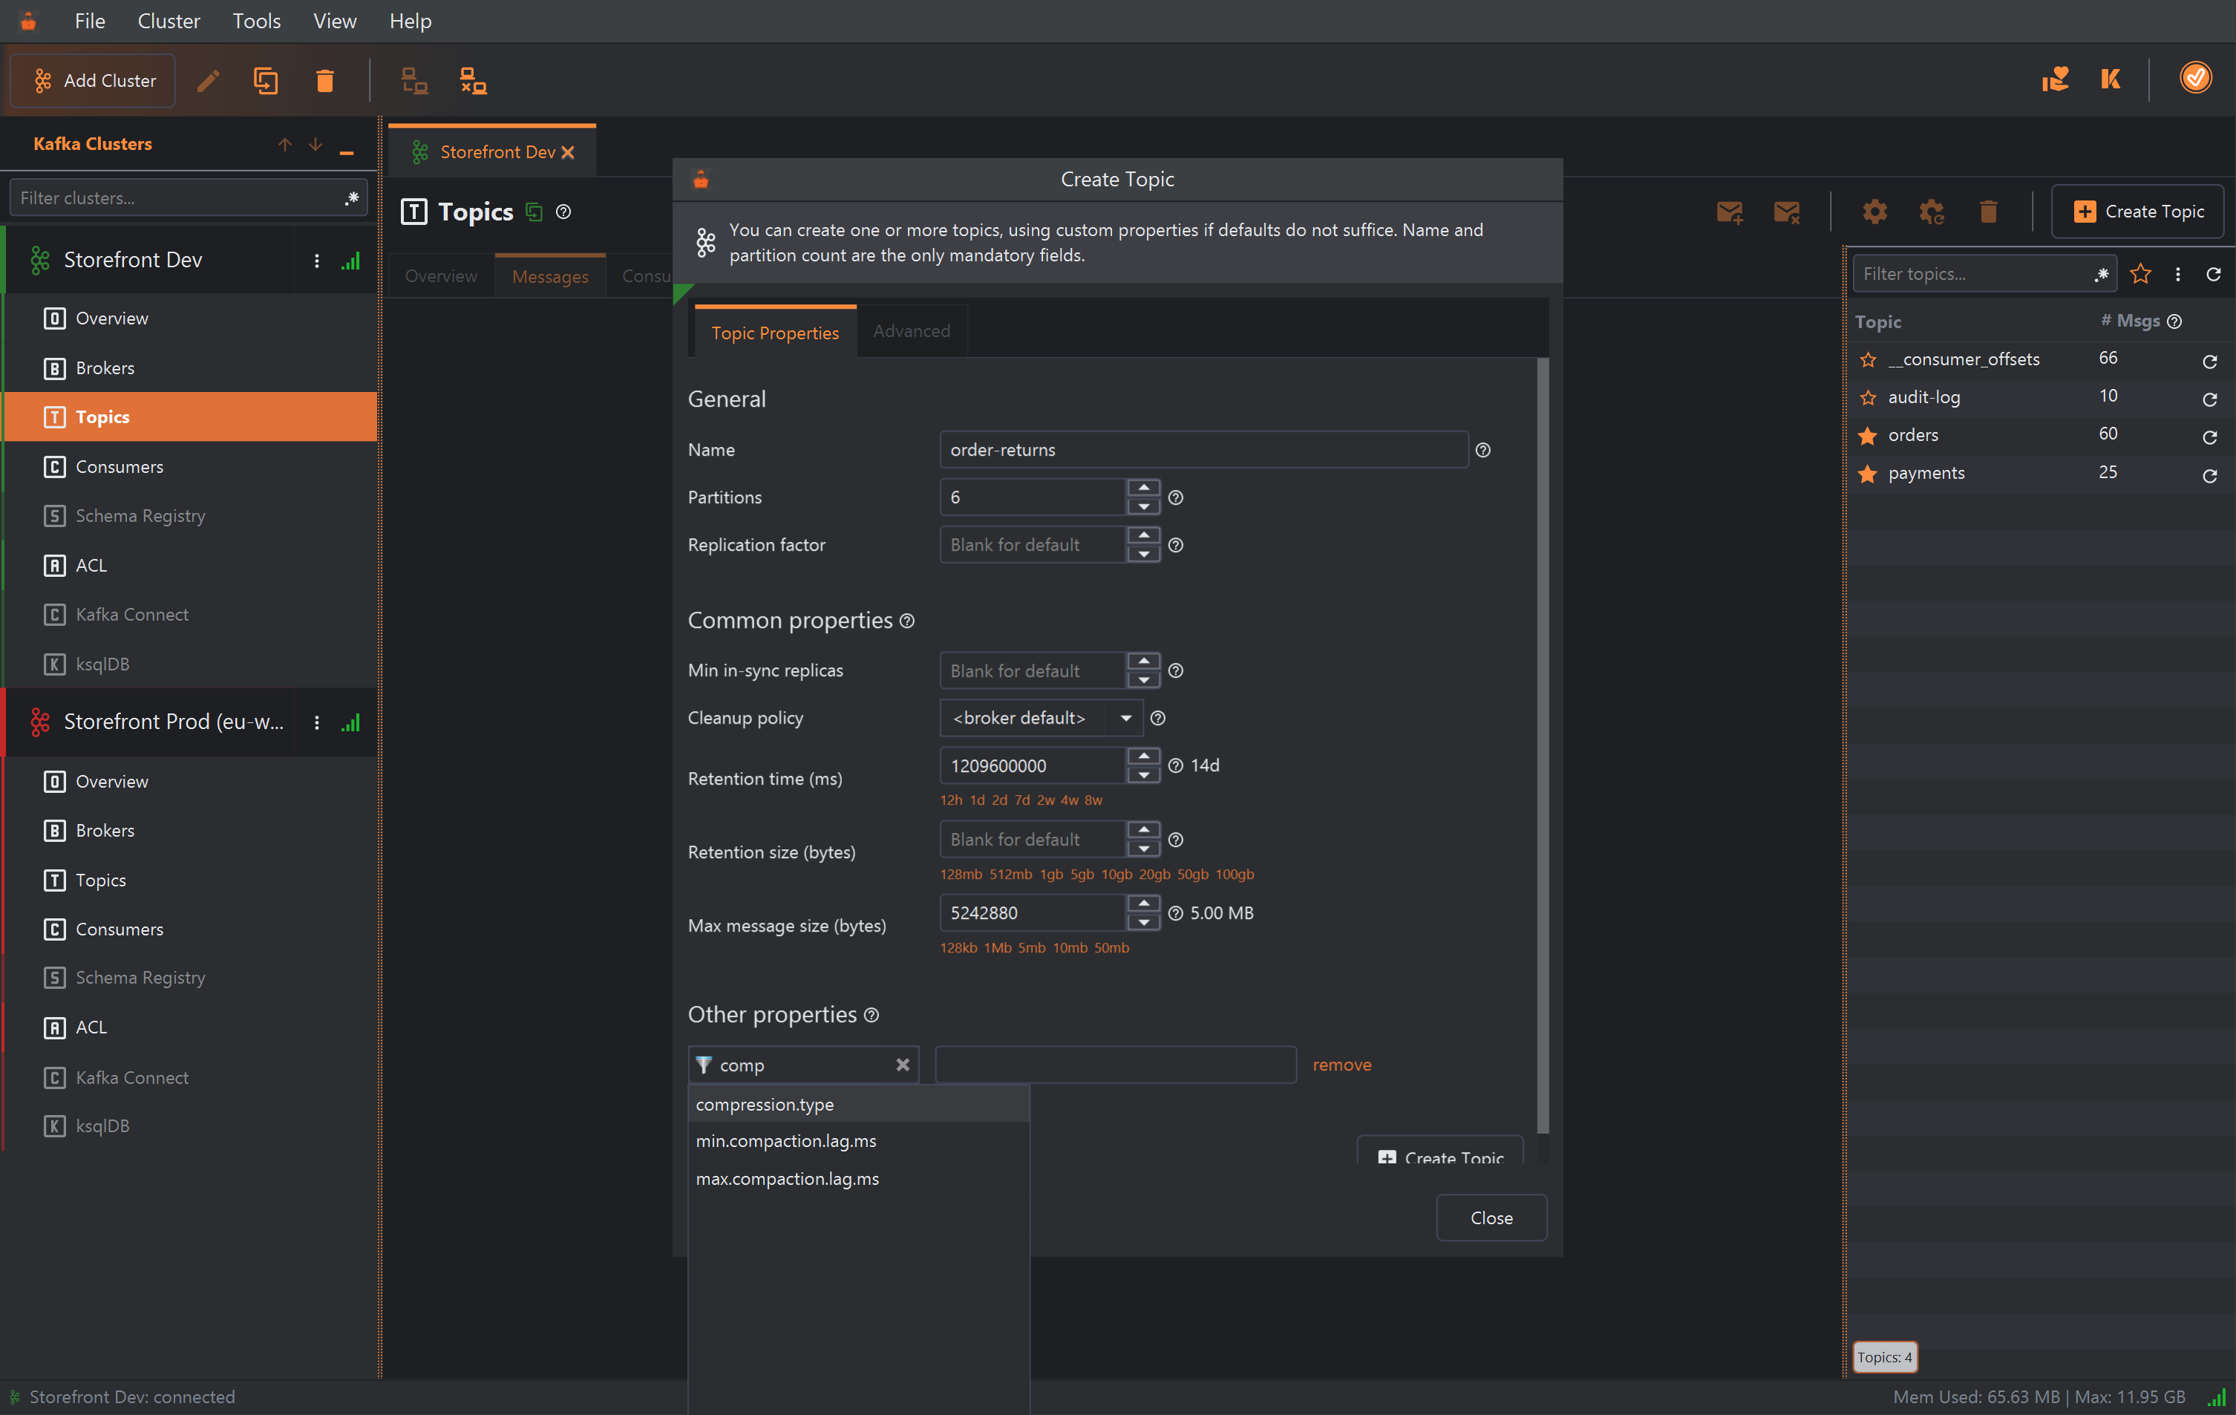The height and width of the screenshot is (1415, 2236).
Task: Close the Storefront Dev tab
Action: tap(567, 152)
